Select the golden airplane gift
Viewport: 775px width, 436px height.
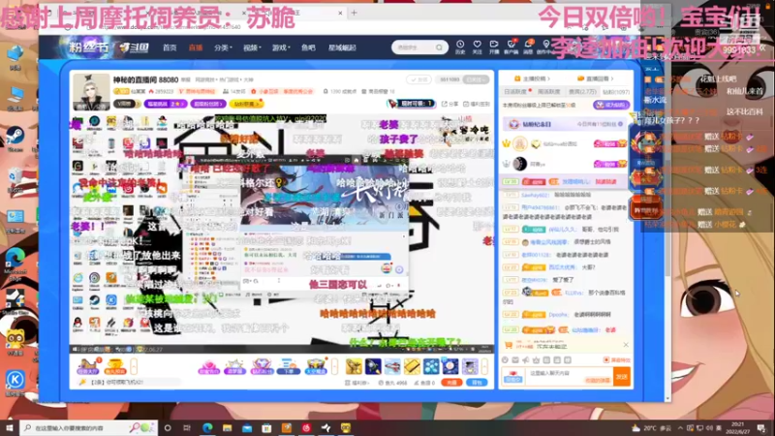pyautogui.click(x=354, y=366)
